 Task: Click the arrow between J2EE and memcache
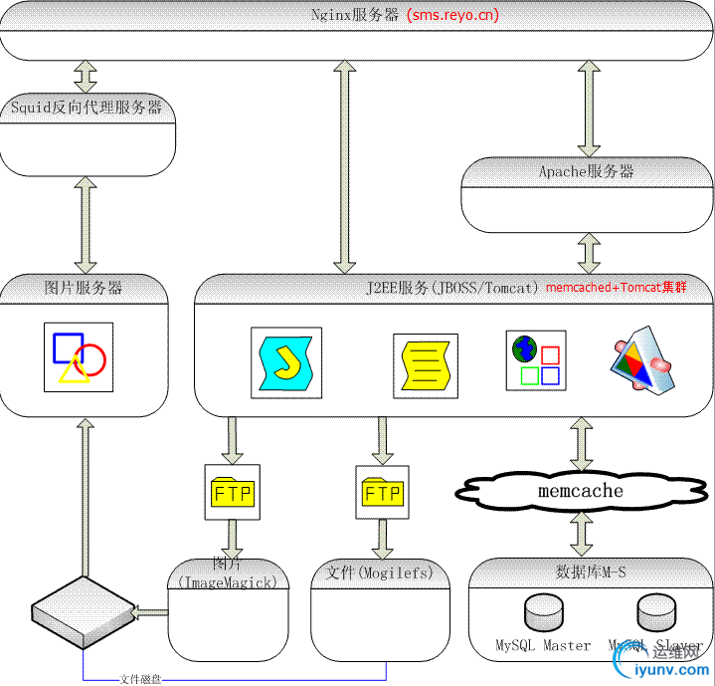click(x=582, y=444)
